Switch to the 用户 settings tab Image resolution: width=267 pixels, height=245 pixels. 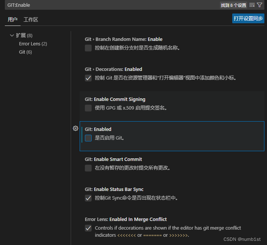[x=13, y=20]
